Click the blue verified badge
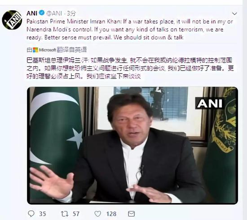Screen dimensions: 247x220 point(42,13)
